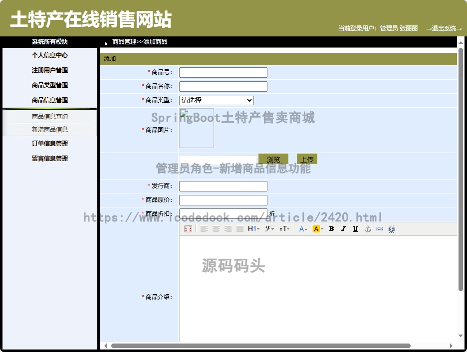Open the H1 heading style menu
The height and width of the screenshot is (352, 467).
click(x=254, y=229)
